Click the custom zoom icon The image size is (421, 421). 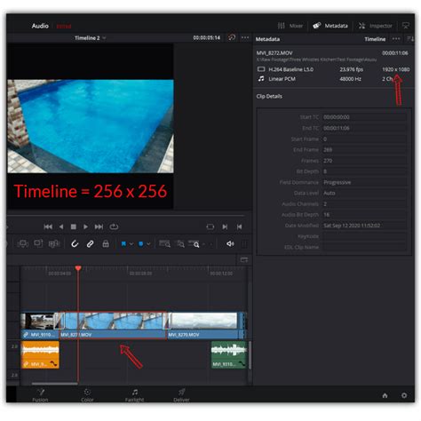tap(194, 244)
